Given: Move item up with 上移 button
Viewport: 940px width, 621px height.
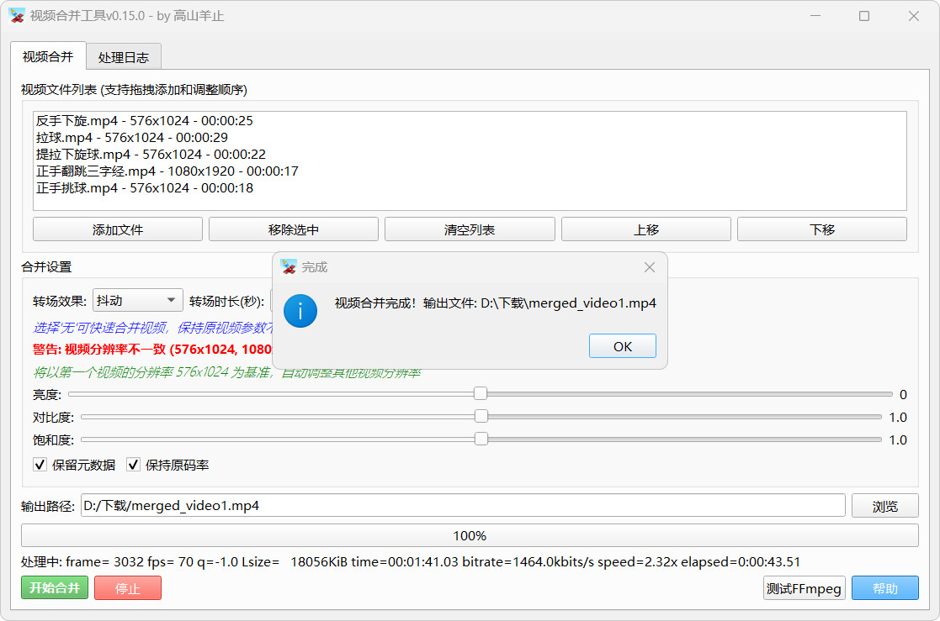Looking at the screenshot, I should coord(646,229).
